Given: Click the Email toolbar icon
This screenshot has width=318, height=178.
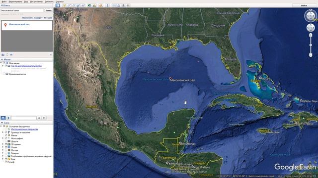Looking at the screenshot, I should pyautogui.click(x=114, y=5).
